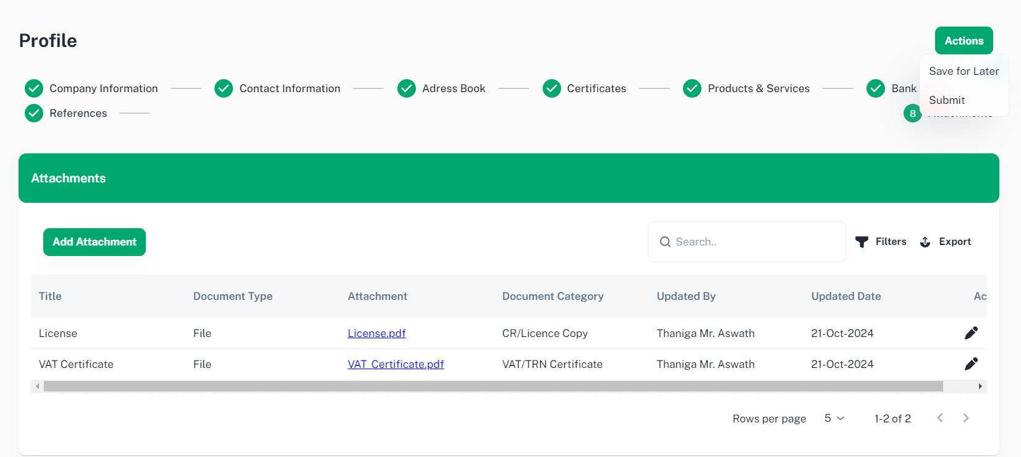
Task: Open the License.pdf attachment link
Action: (x=376, y=333)
